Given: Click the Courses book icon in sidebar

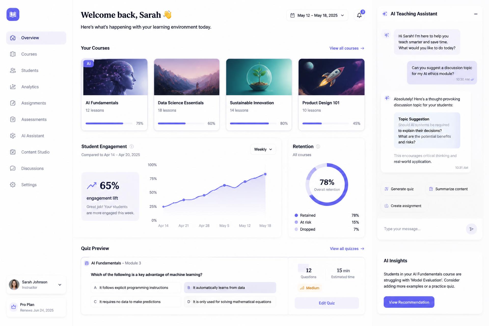Looking at the screenshot, I should pyautogui.click(x=13, y=54).
